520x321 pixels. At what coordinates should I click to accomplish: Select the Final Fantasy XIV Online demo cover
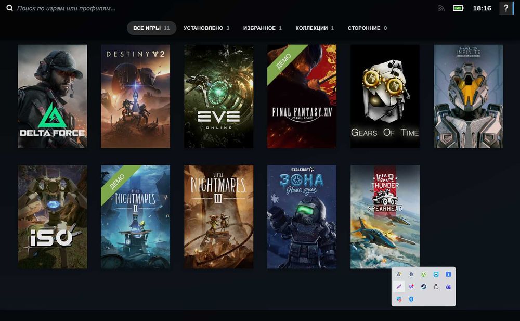[x=302, y=96]
